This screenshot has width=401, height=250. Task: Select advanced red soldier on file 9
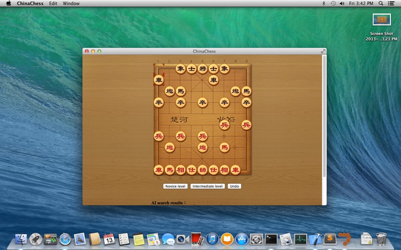tap(246, 125)
